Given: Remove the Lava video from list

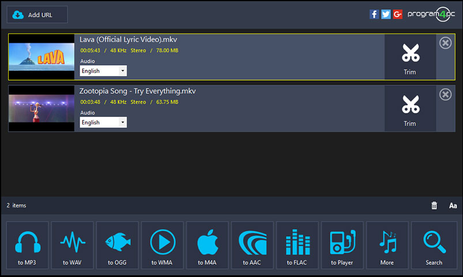Looking at the screenshot, I should (445, 43).
